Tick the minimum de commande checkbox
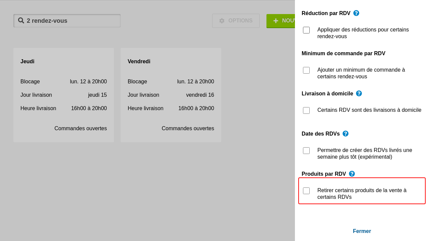Screen dimensions: 429x241 pos(306,70)
